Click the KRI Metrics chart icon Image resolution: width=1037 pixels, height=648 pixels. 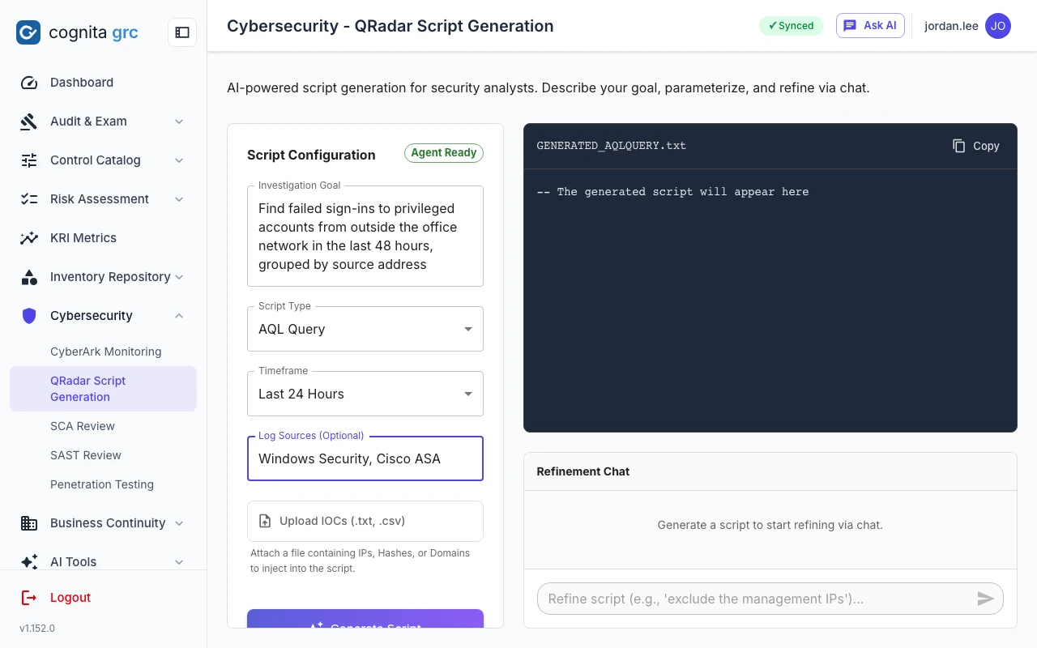click(x=29, y=238)
